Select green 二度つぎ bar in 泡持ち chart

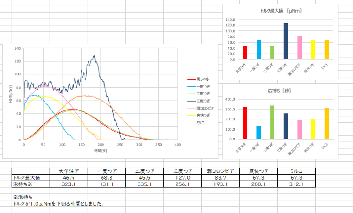coord(272,123)
